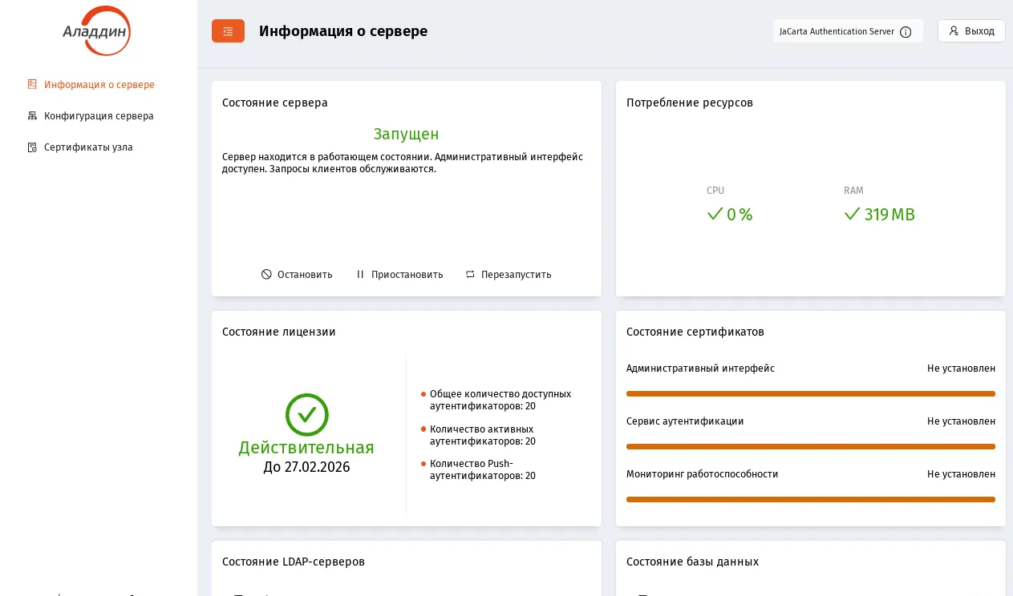Click the Сервис аутентификации certificate progress bar

click(x=811, y=446)
